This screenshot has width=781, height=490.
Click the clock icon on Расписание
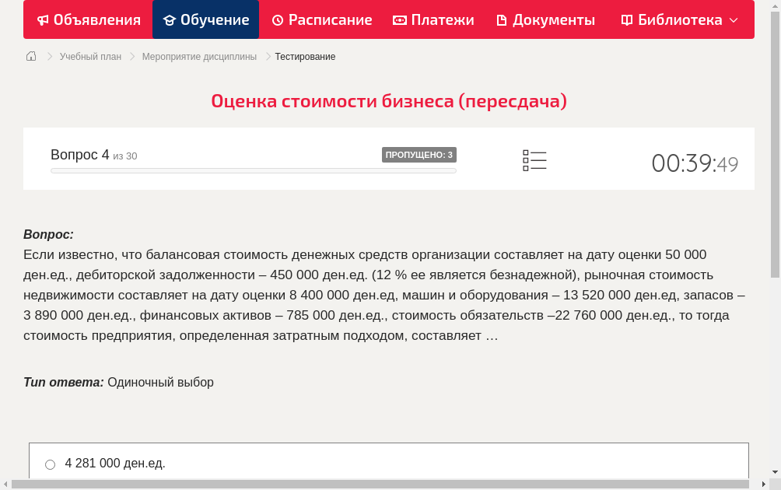click(x=278, y=19)
